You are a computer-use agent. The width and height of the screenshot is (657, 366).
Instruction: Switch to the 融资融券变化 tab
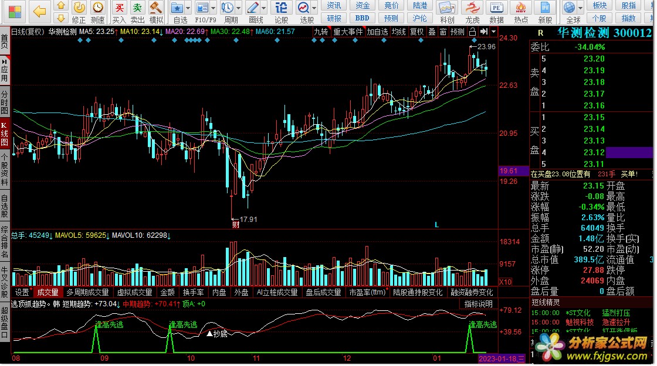[472, 292]
